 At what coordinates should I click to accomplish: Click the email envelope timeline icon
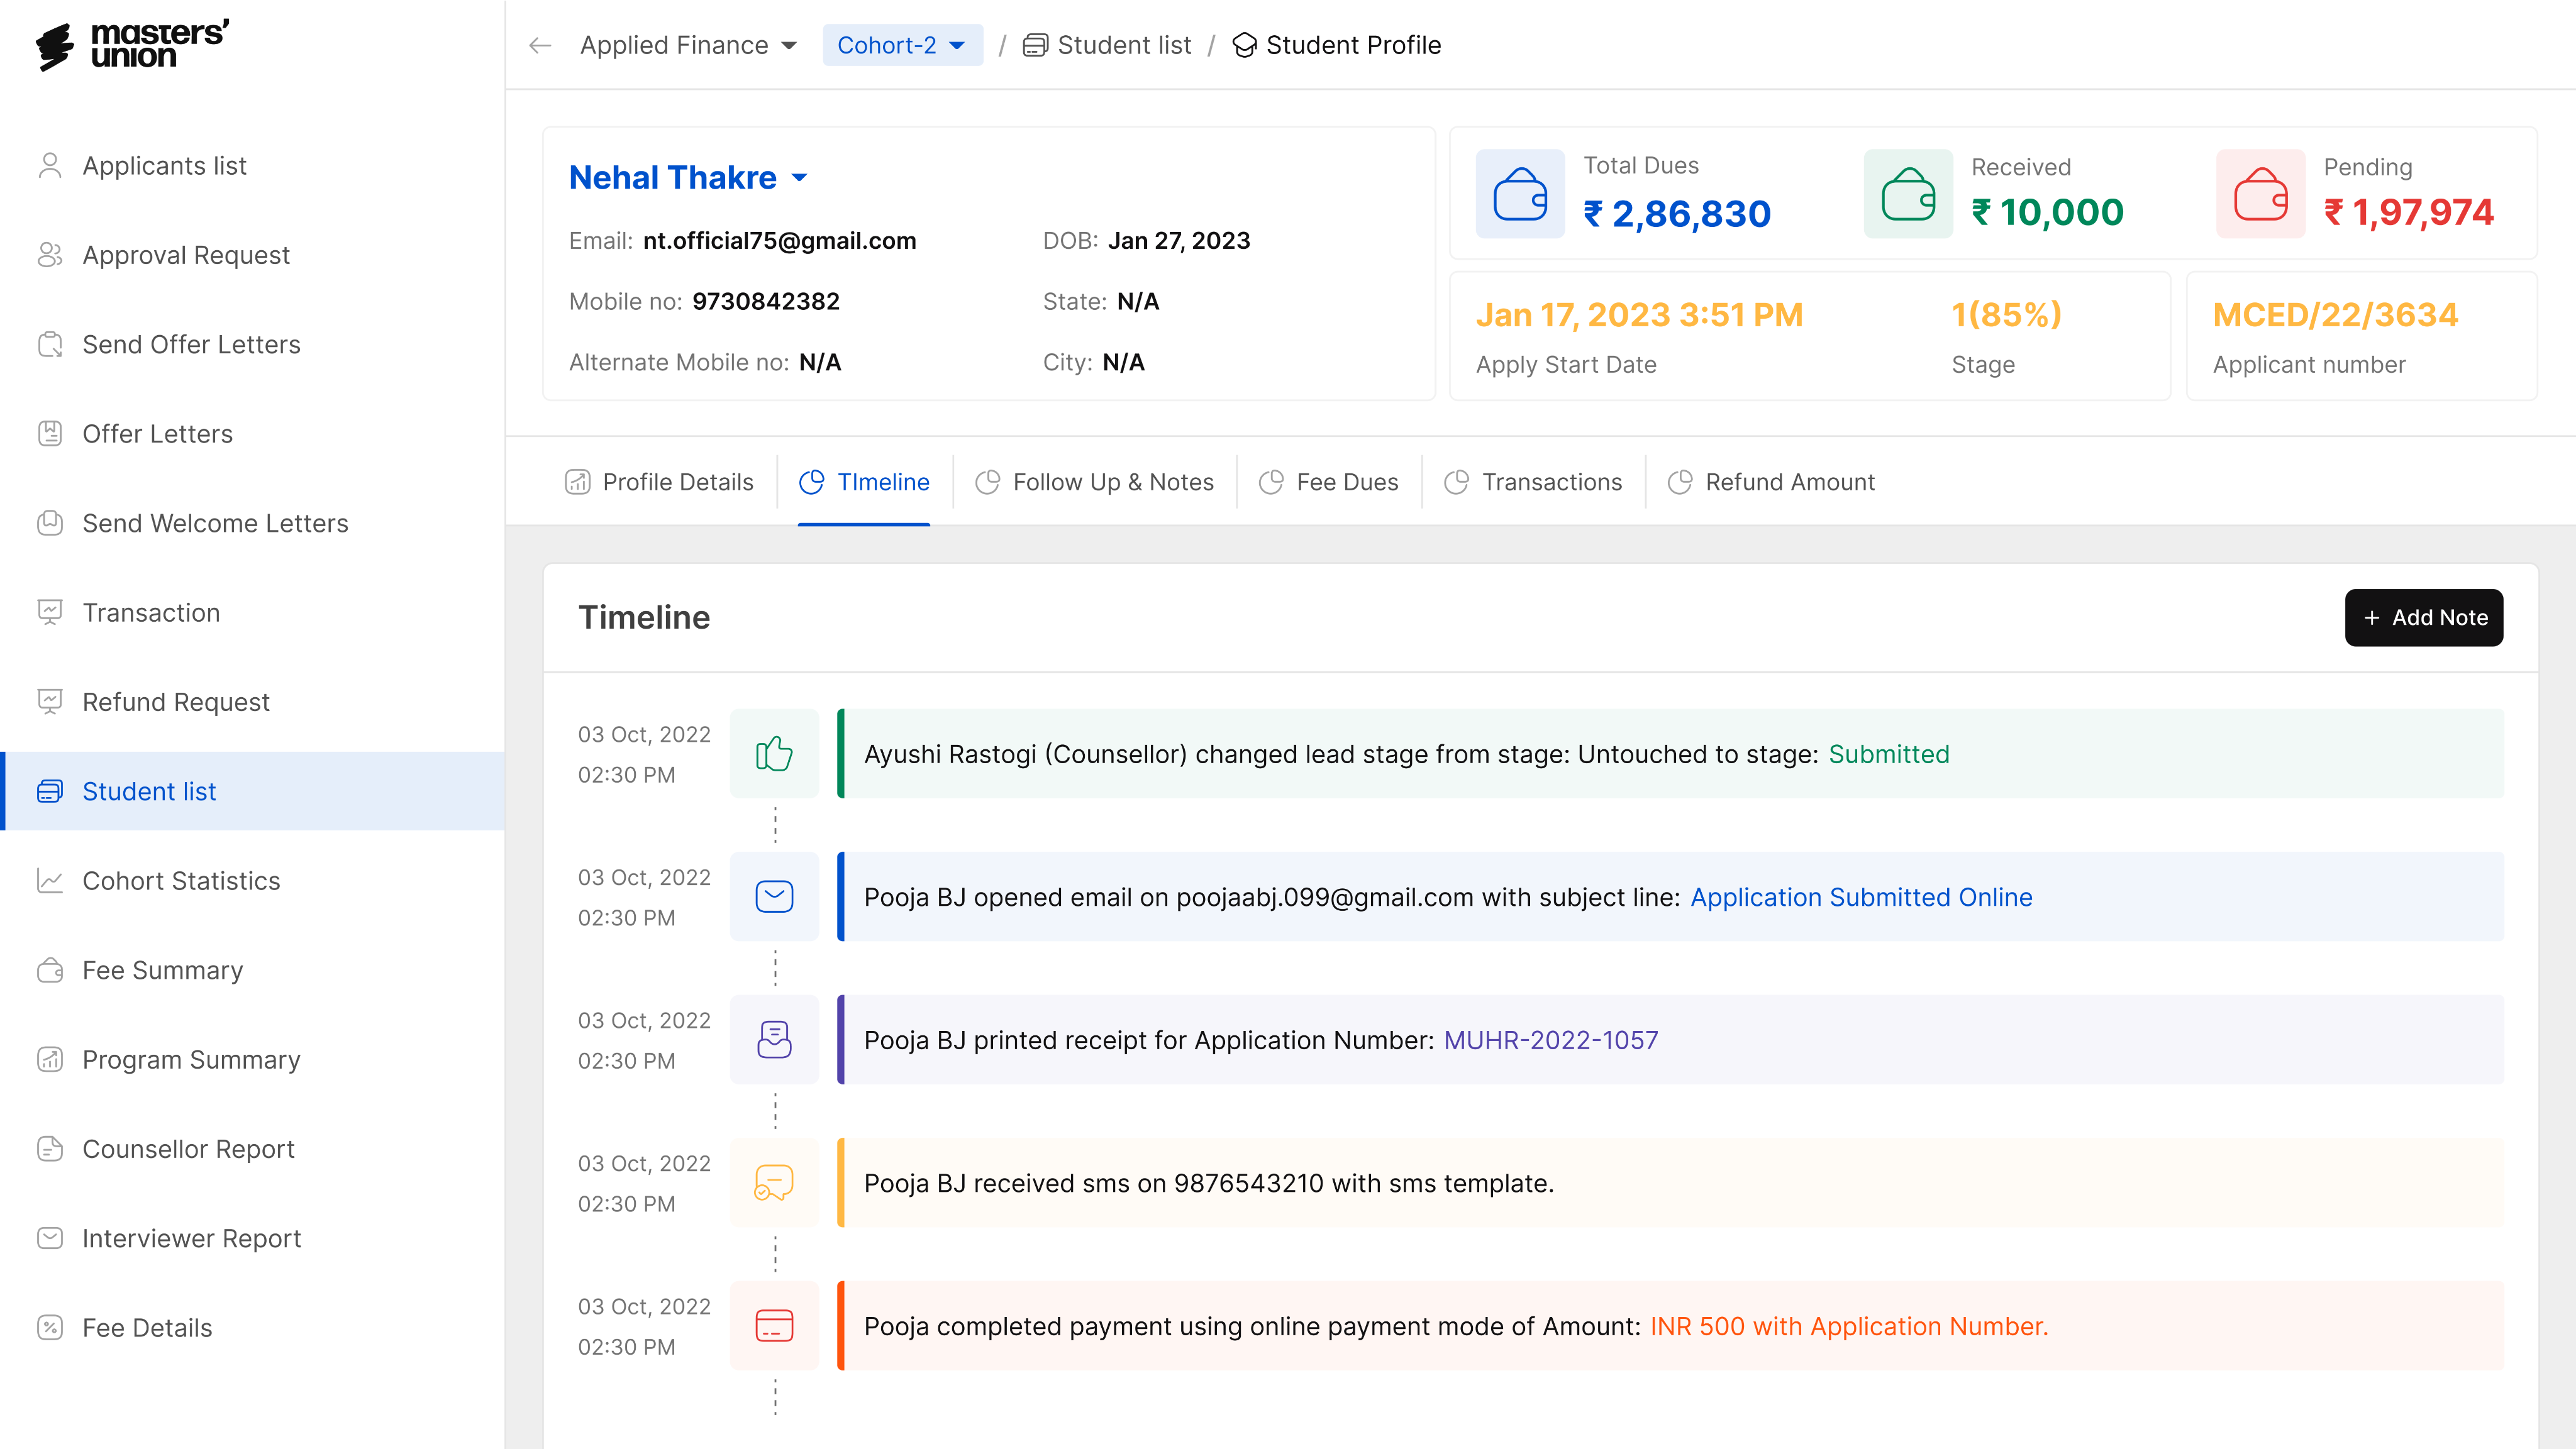coord(774,896)
